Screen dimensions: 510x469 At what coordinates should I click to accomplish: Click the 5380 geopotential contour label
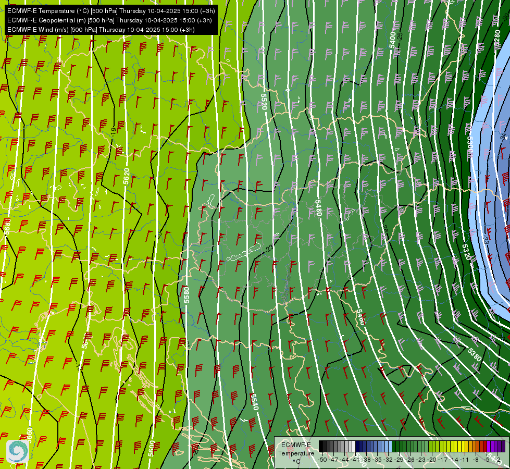tap(475, 354)
